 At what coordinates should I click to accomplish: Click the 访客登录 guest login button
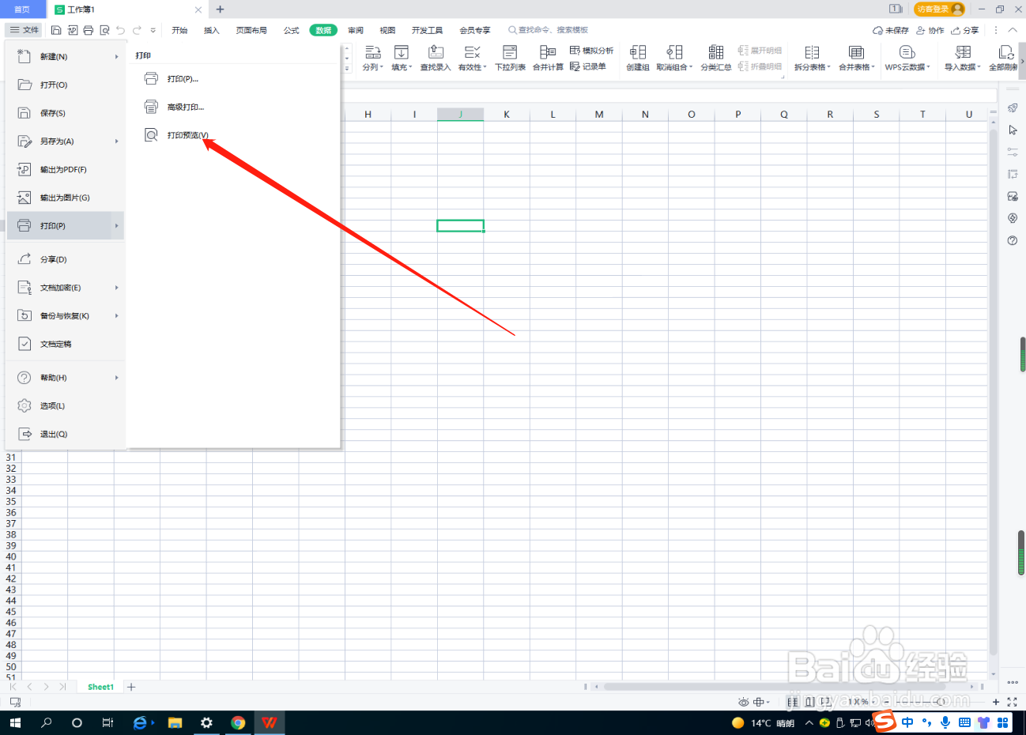tap(939, 9)
